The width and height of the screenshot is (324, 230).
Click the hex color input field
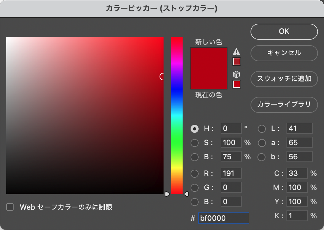click(x=223, y=218)
